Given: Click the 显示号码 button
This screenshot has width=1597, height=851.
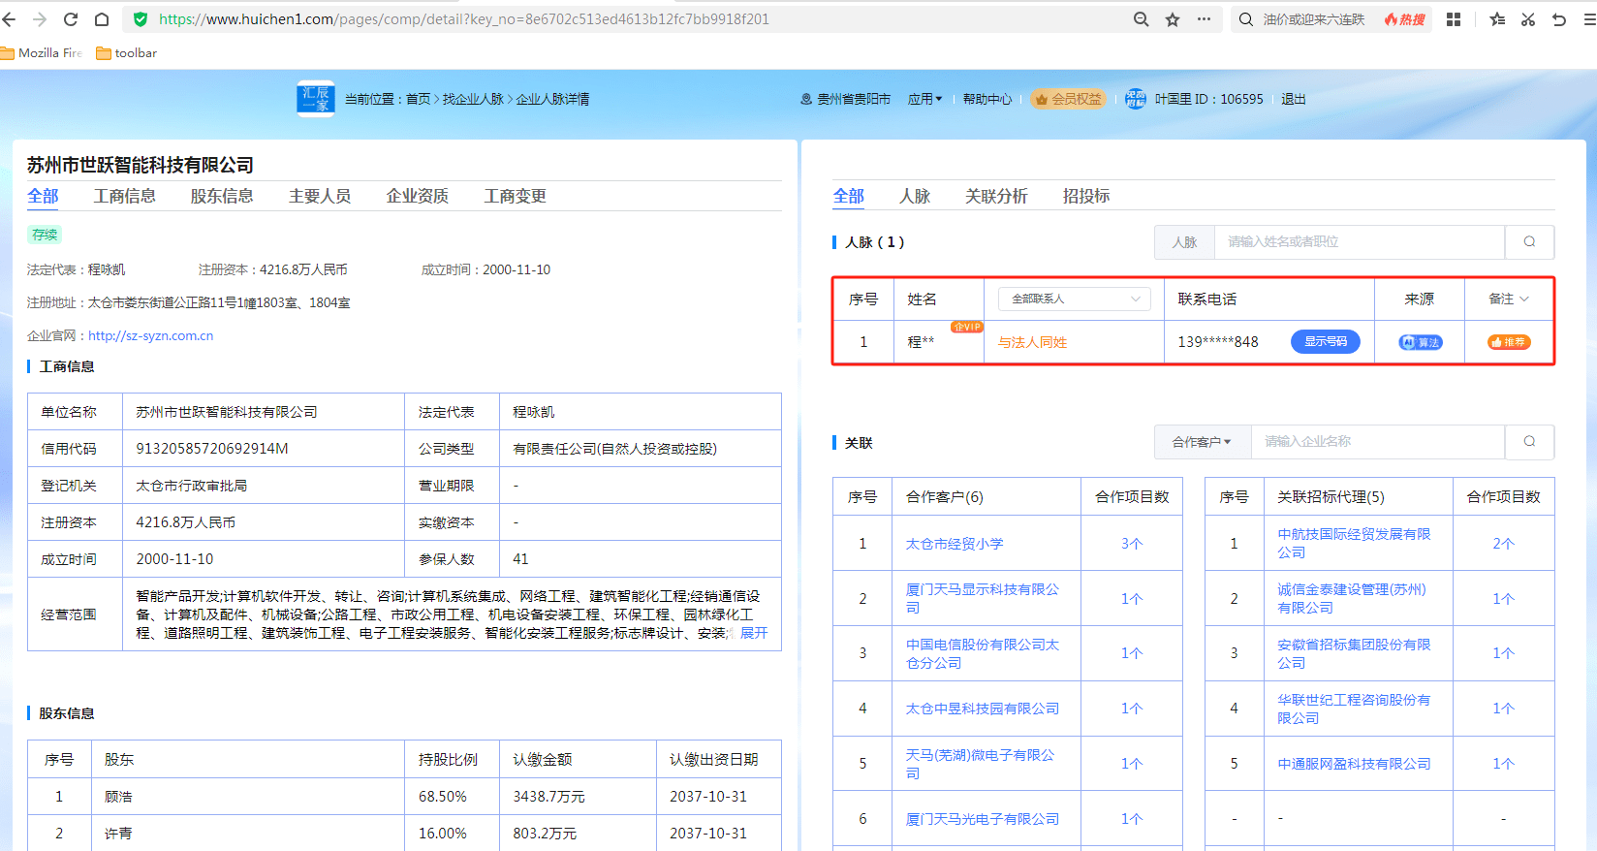Looking at the screenshot, I should click(1326, 341).
